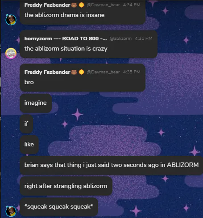Click the bear emoji in the 4:34 PM message header
The width and height of the screenshot is (203, 218).
click(x=74, y=5)
